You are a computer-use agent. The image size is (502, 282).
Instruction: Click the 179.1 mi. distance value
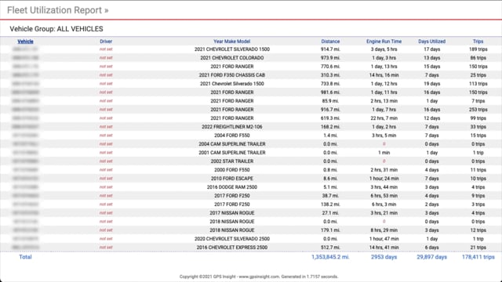tap(330, 230)
